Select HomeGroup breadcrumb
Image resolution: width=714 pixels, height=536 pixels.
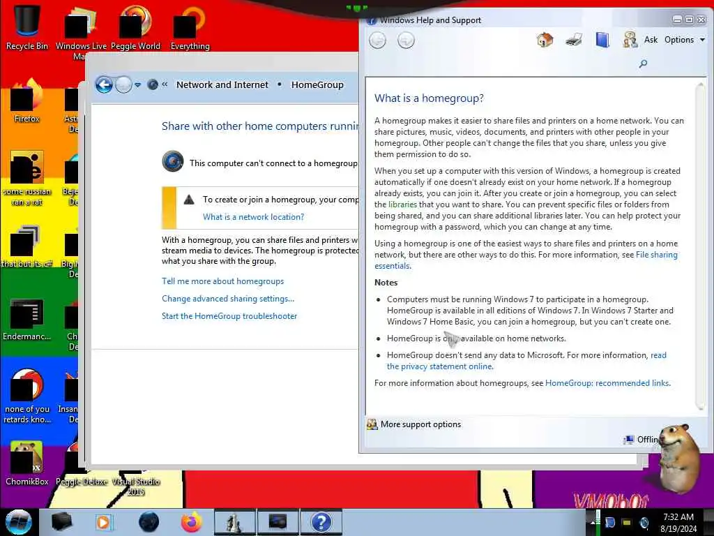point(317,84)
